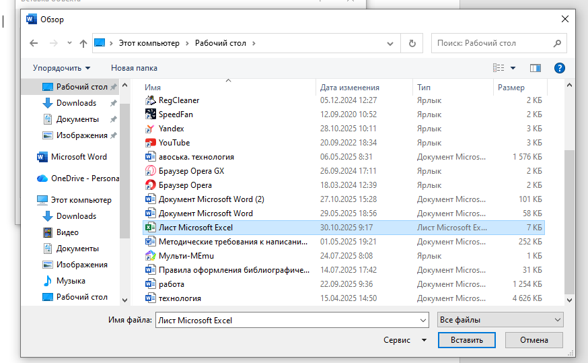Refresh the current folder view

412,43
